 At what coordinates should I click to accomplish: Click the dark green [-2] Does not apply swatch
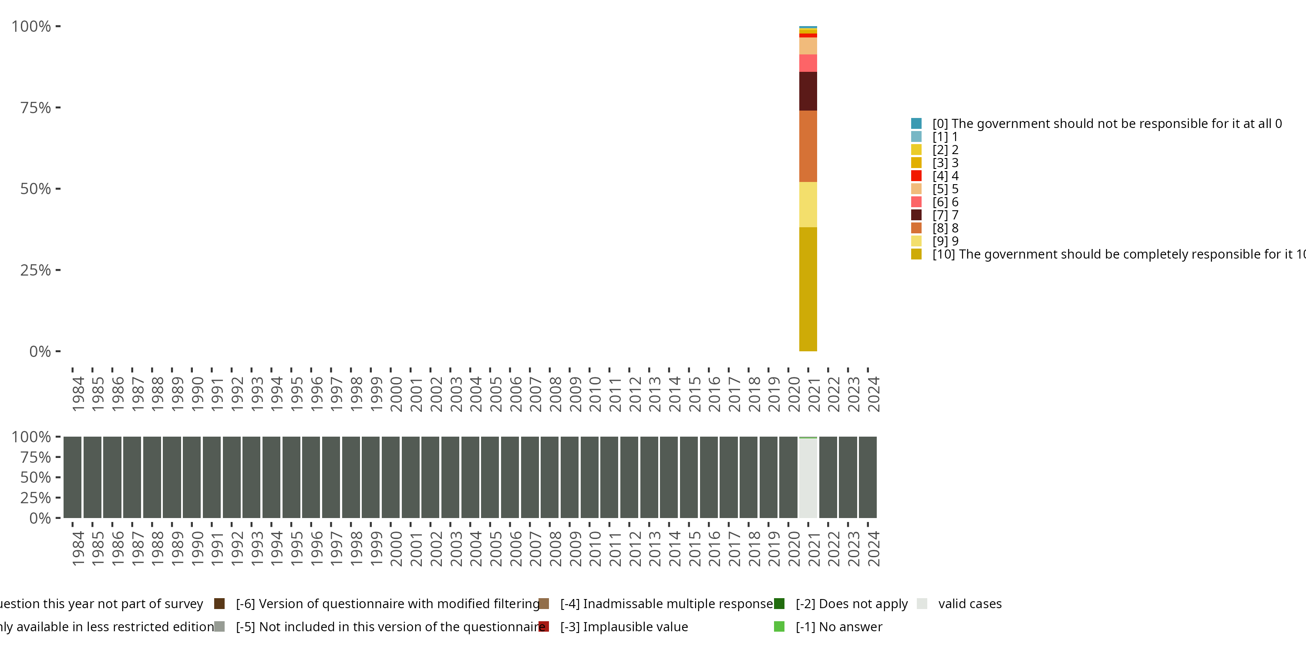[x=779, y=603]
